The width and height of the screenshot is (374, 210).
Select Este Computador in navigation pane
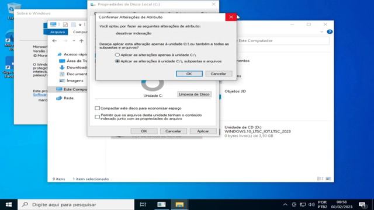(x=71, y=89)
